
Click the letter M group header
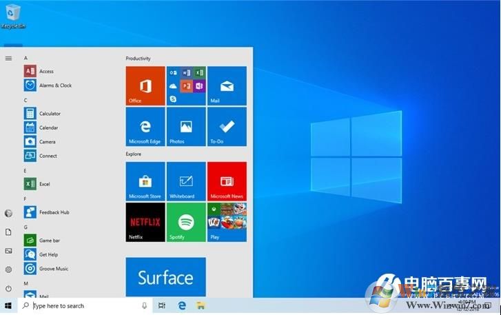click(26, 283)
